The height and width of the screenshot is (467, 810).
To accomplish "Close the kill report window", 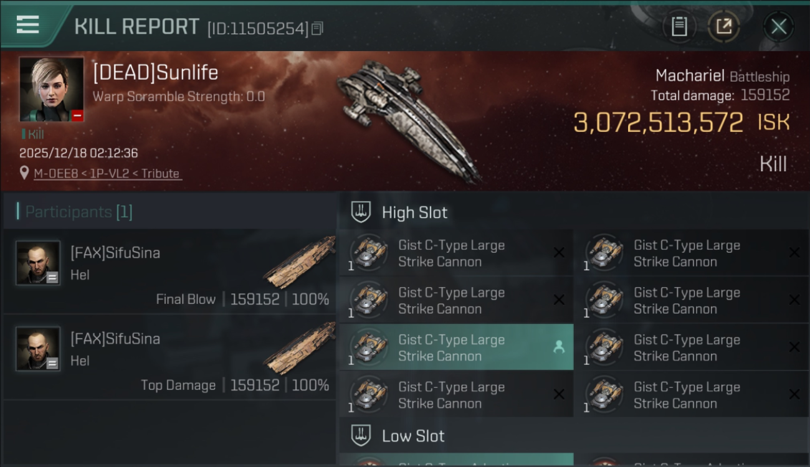I will click(x=778, y=26).
